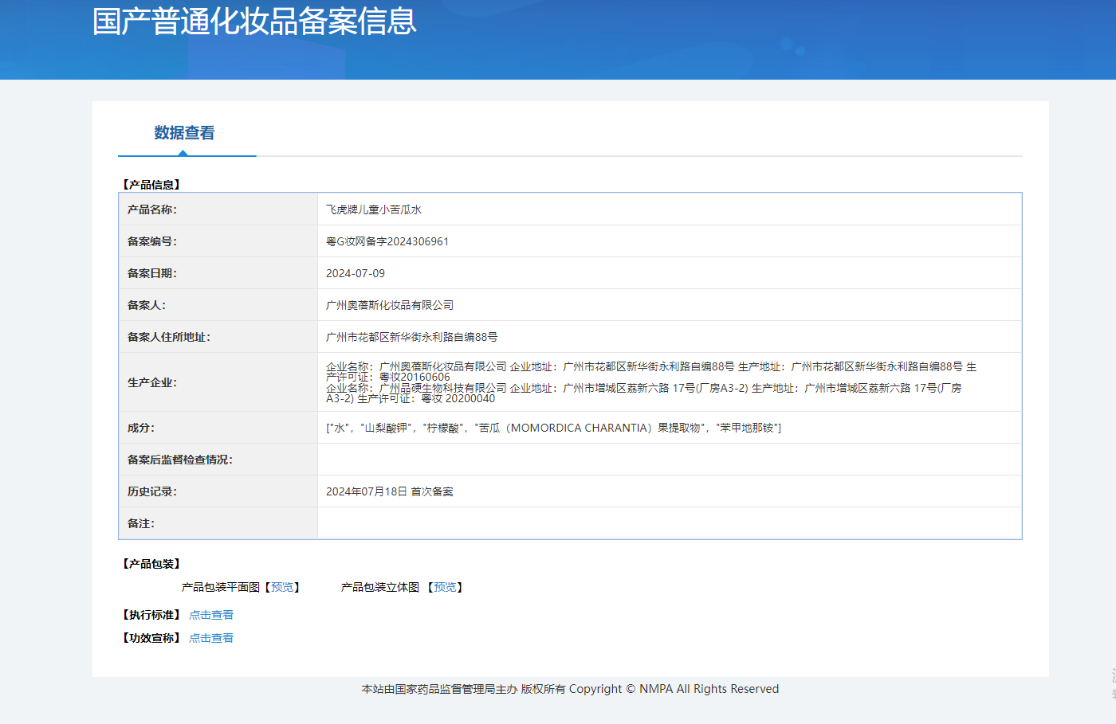Click the 生产企业 row label
The width and height of the screenshot is (1116, 724).
coord(152,382)
